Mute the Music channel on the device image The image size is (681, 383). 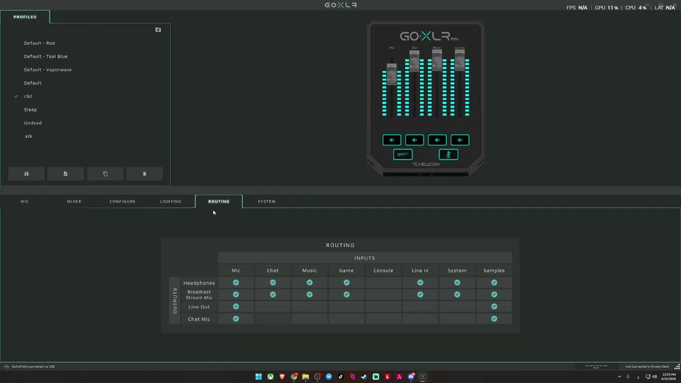pos(437,140)
